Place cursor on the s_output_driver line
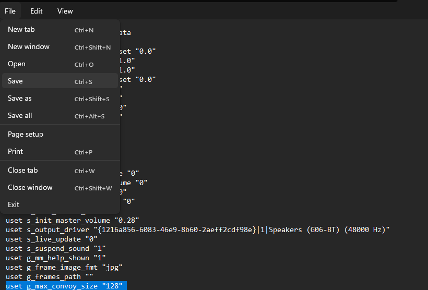Screen dimensions: 428x290 198,230
